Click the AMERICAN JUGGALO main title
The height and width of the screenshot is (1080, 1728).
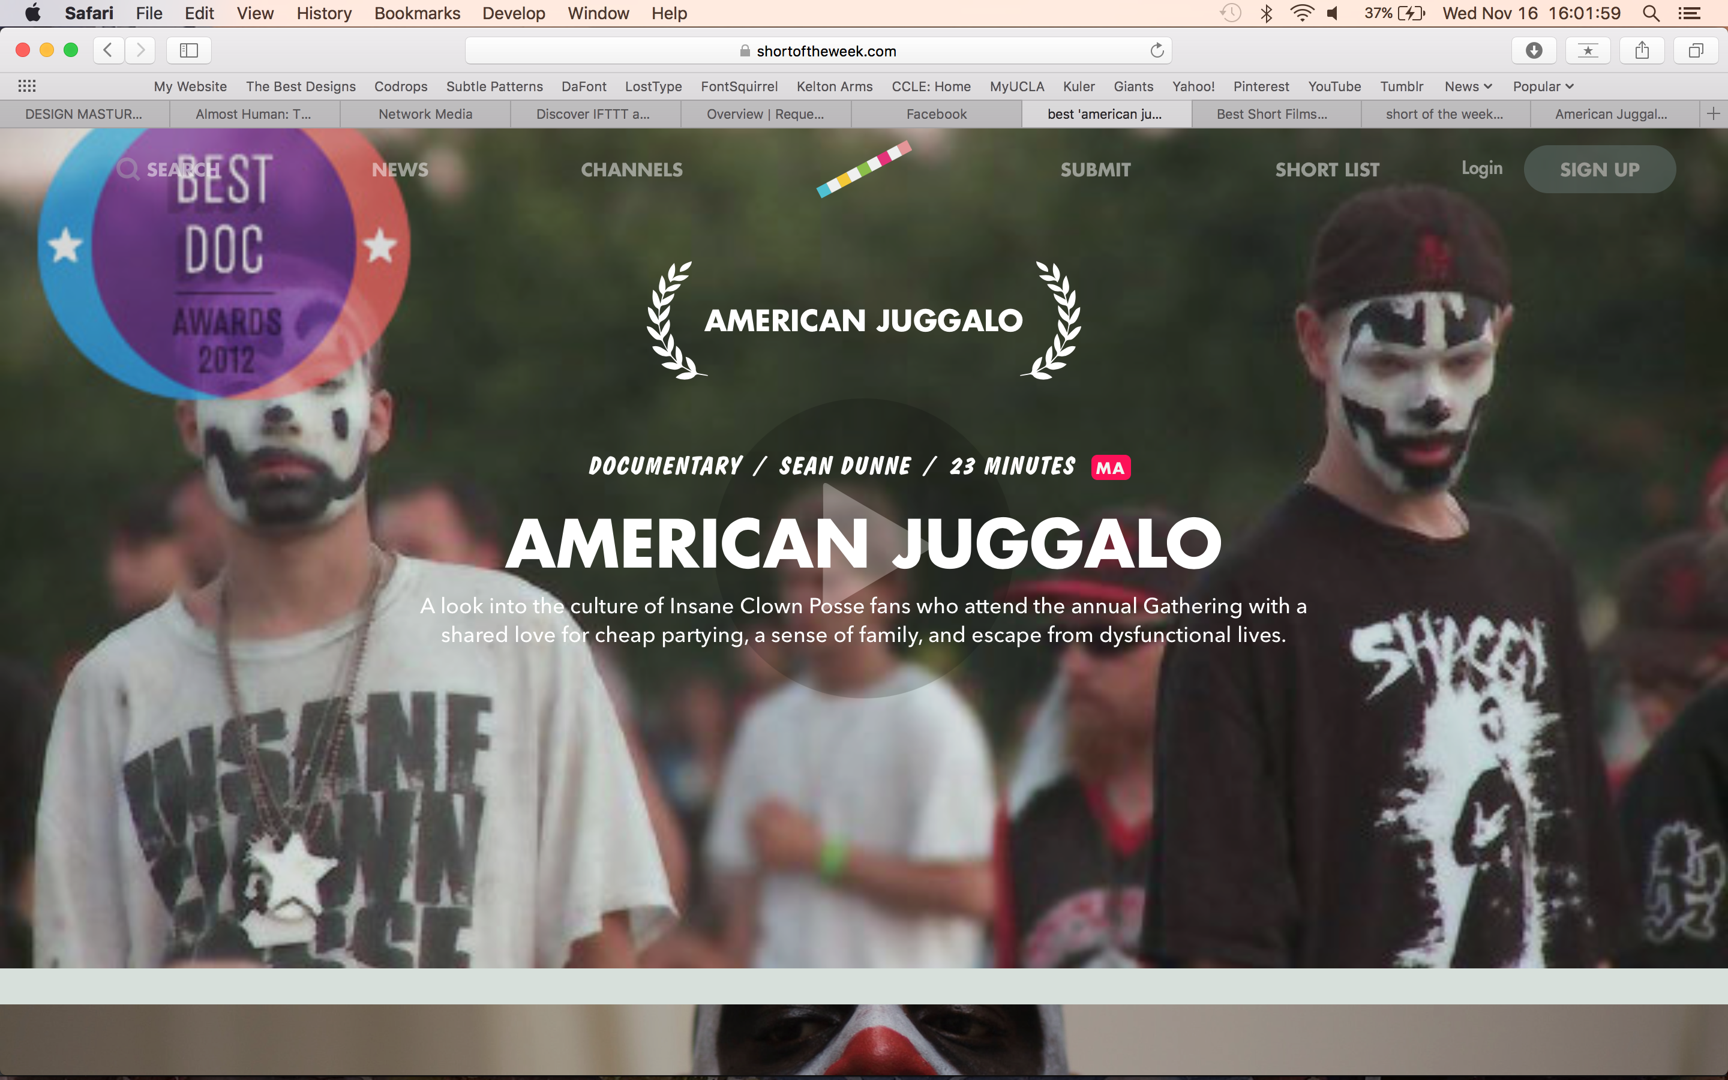point(863,544)
